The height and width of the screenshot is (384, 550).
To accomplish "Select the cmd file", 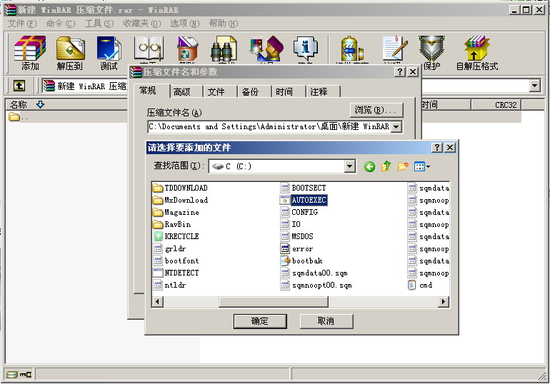I will [x=420, y=286].
